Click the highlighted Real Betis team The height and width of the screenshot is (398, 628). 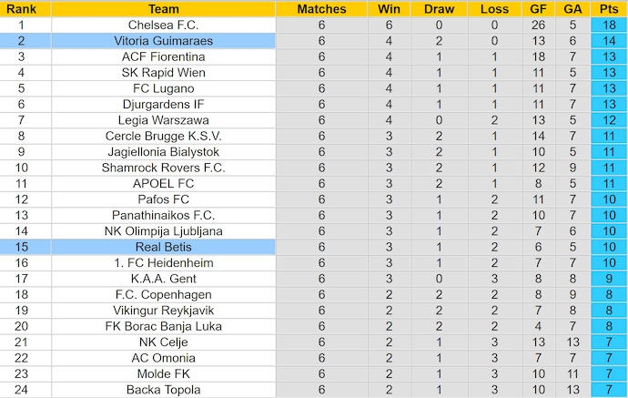[x=163, y=247]
